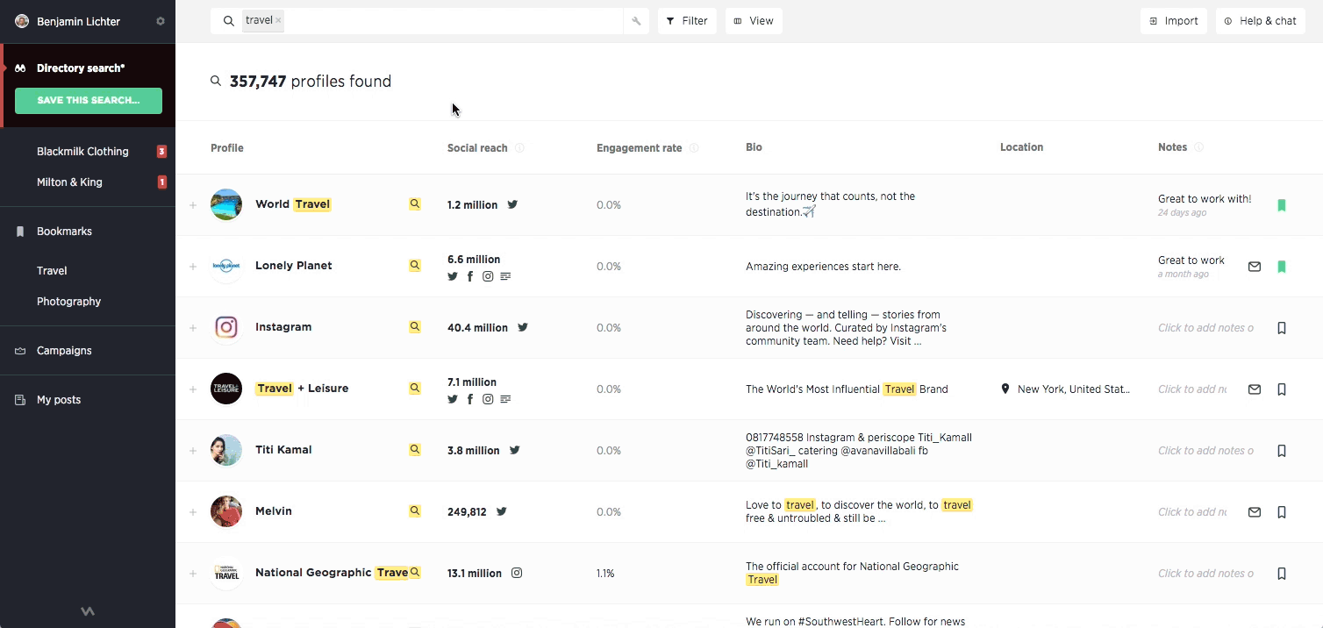1323x628 pixels.
Task: Click Travel + Leisure Twitter icon
Action: pos(453,399)
